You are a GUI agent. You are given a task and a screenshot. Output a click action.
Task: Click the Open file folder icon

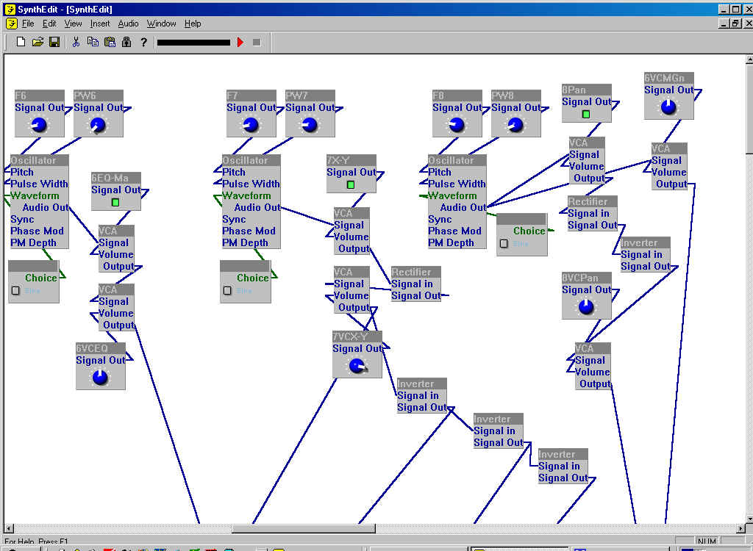[x=38, y=43]
